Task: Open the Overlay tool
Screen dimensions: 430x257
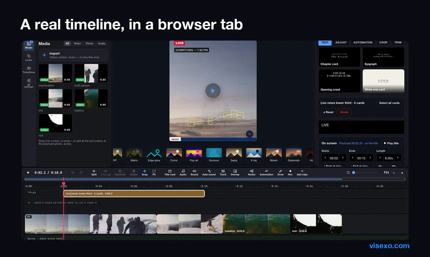Action: [235, 172]
